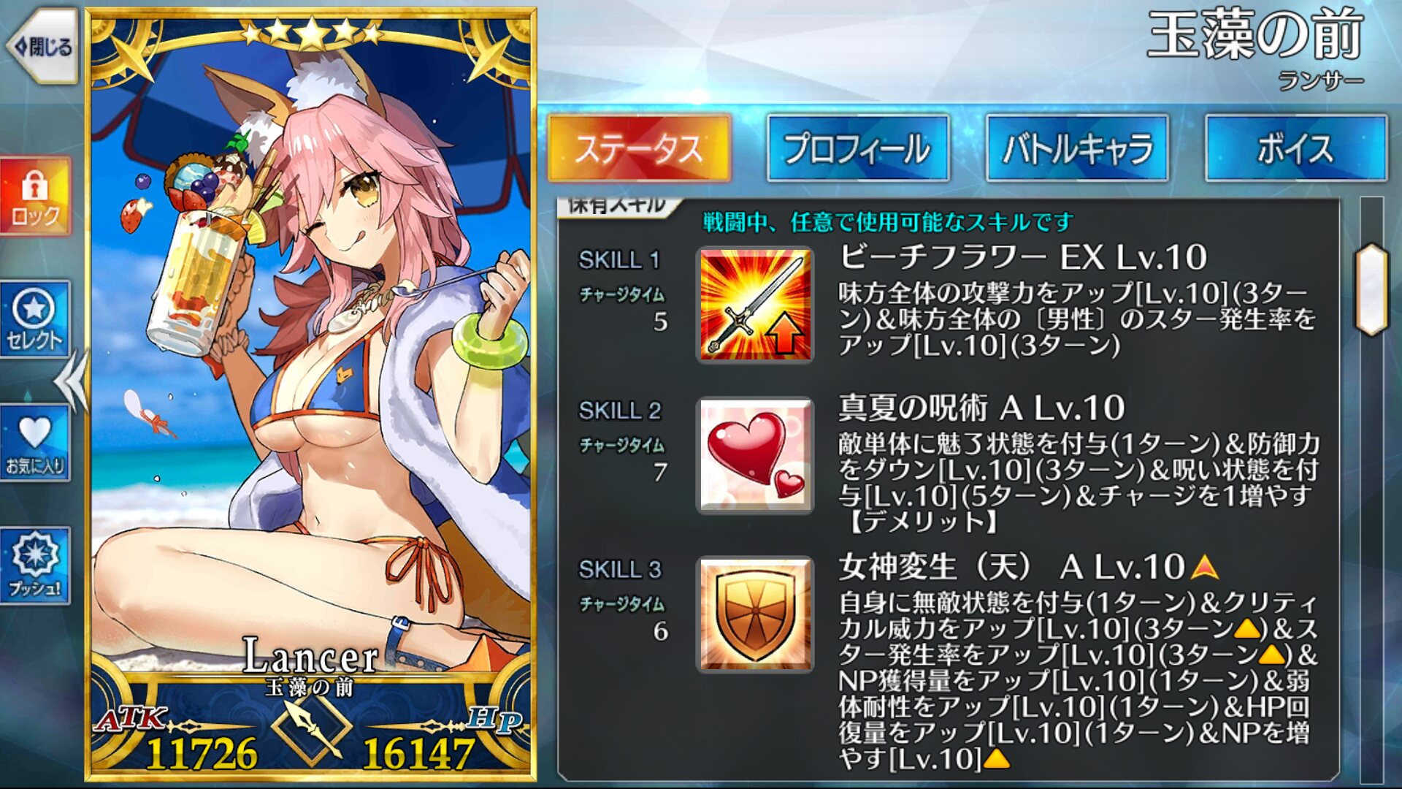
Task: Collapse the card panel with left chevrons
Action: (72, 381)
